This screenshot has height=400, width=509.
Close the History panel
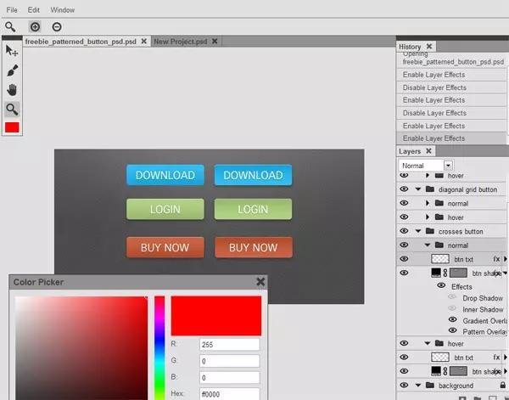pyautogui.click(x=429, y=47)
